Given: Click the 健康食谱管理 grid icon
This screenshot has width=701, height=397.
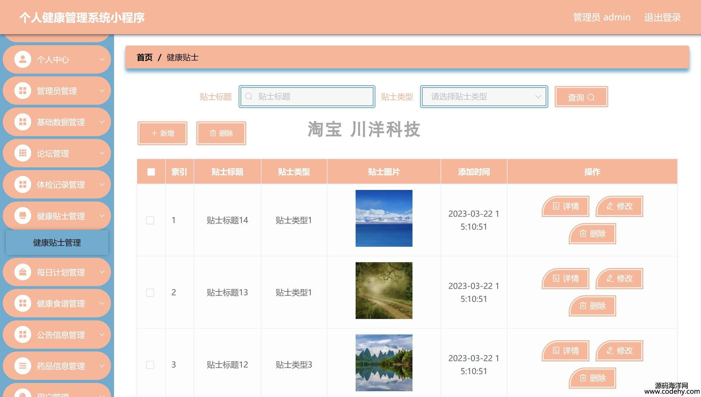Looking at the screenshot, I should click(x=23, y=304).
